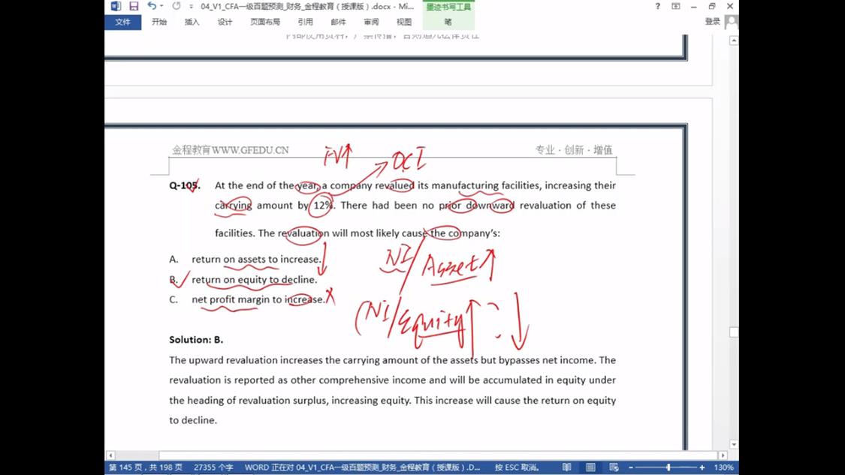
Task: Click the horizontal scrollbar right arrow
Action: [x=723, y=455]
